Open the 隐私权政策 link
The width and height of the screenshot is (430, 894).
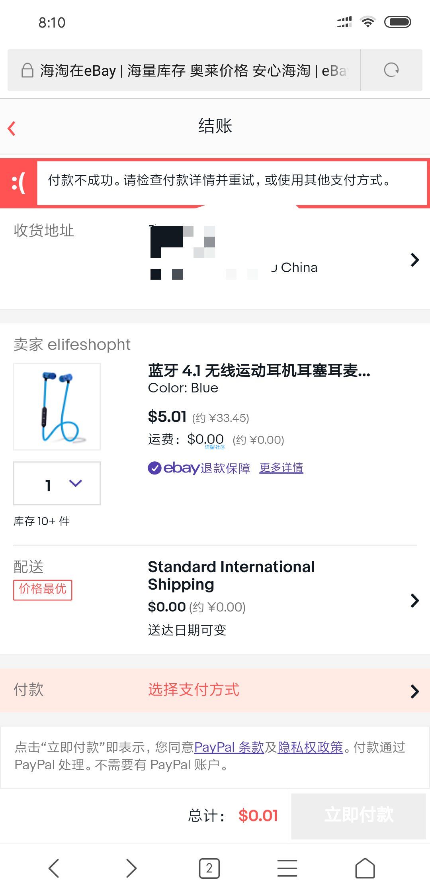[x=311, y=747]
